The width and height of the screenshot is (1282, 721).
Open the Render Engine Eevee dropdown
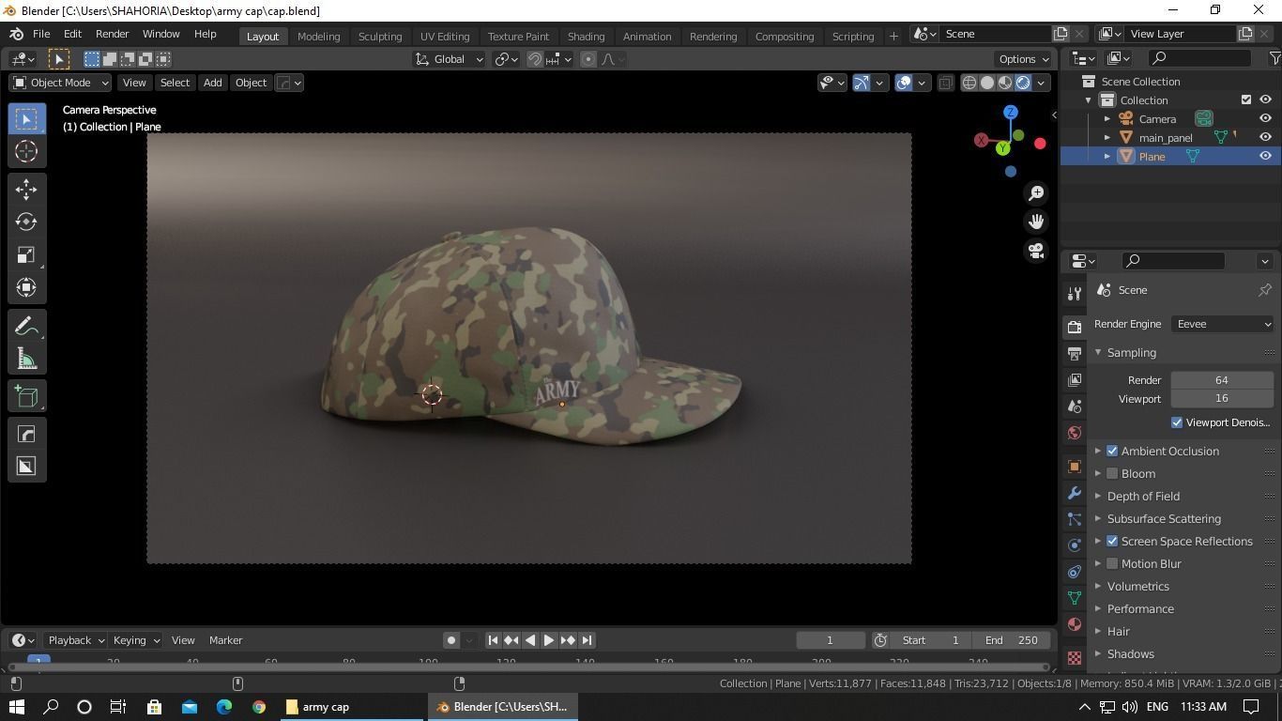[1223, 324]
